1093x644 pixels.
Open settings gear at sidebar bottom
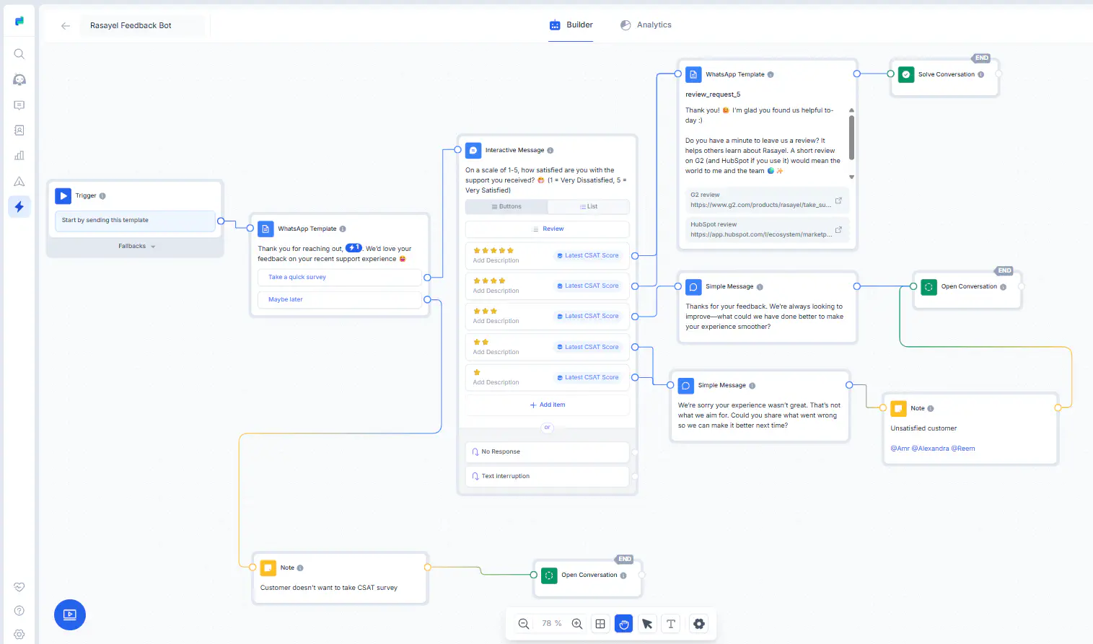point(19,635)
